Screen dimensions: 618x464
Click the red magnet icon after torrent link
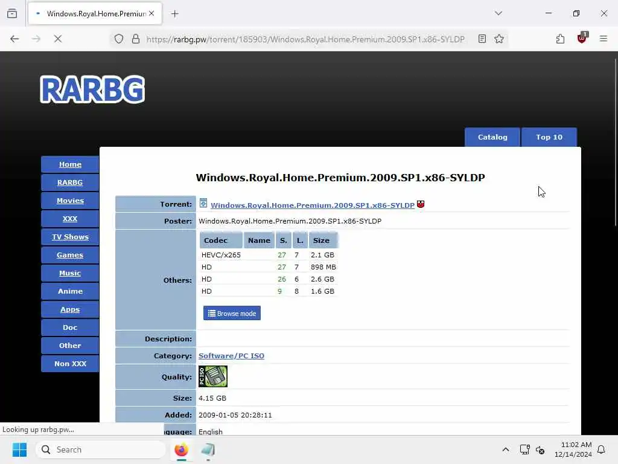tap(421, 204)
